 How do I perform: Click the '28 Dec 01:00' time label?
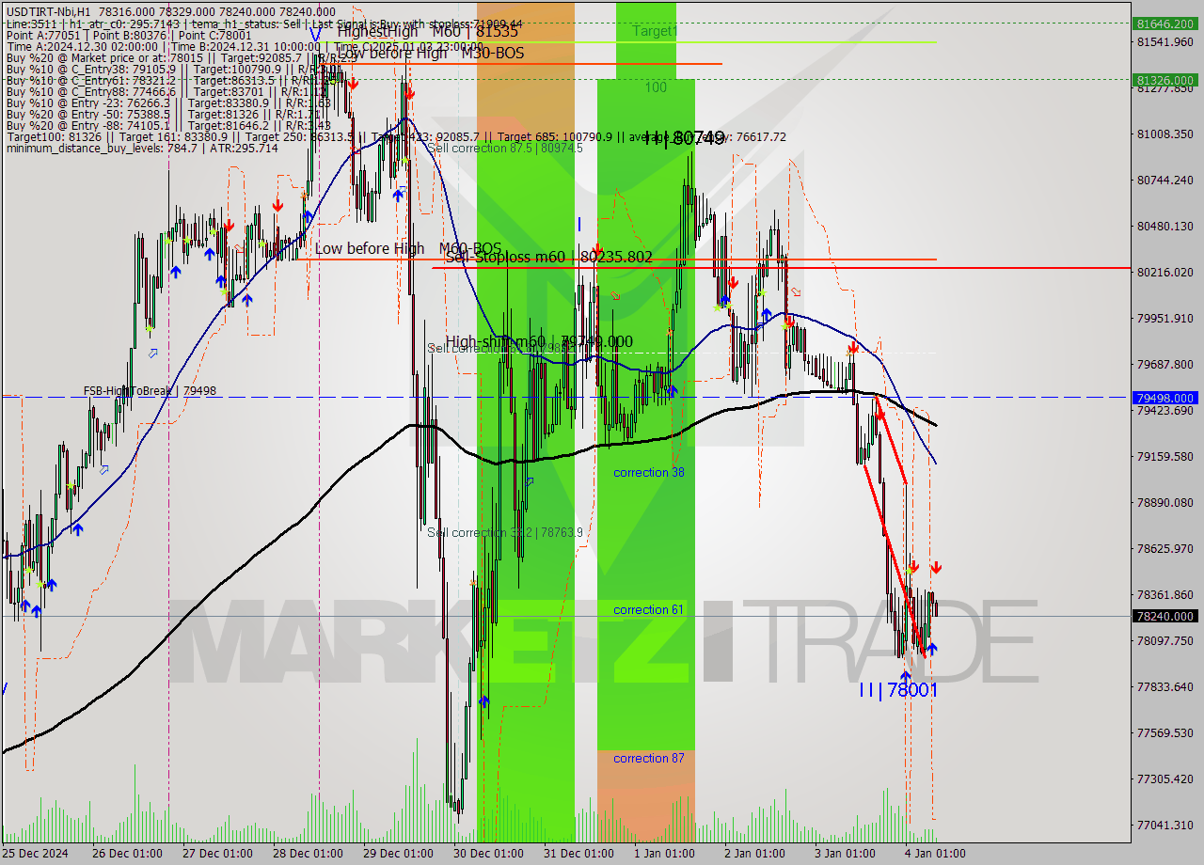(308, 854)
